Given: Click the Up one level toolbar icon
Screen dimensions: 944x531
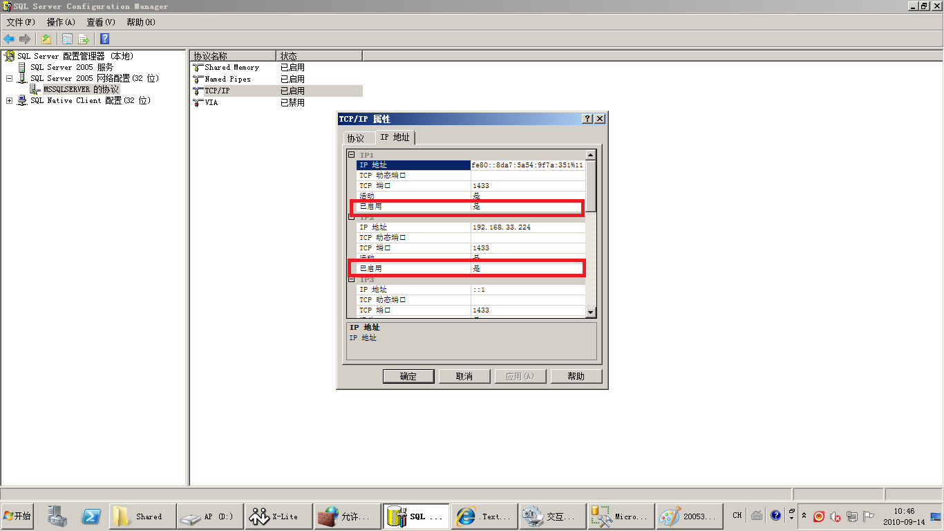Looking at the screenshot, I should [46, 39].
